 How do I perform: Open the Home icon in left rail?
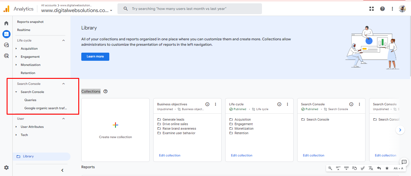pos(6,23)
